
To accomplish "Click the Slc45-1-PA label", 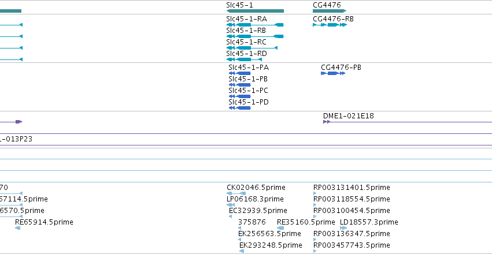I will click(249, 68).
